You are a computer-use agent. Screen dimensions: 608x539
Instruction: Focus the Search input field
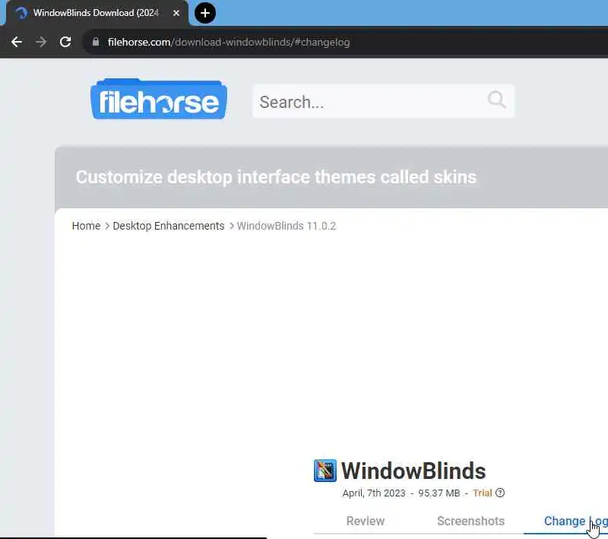(x=383, y=101)
